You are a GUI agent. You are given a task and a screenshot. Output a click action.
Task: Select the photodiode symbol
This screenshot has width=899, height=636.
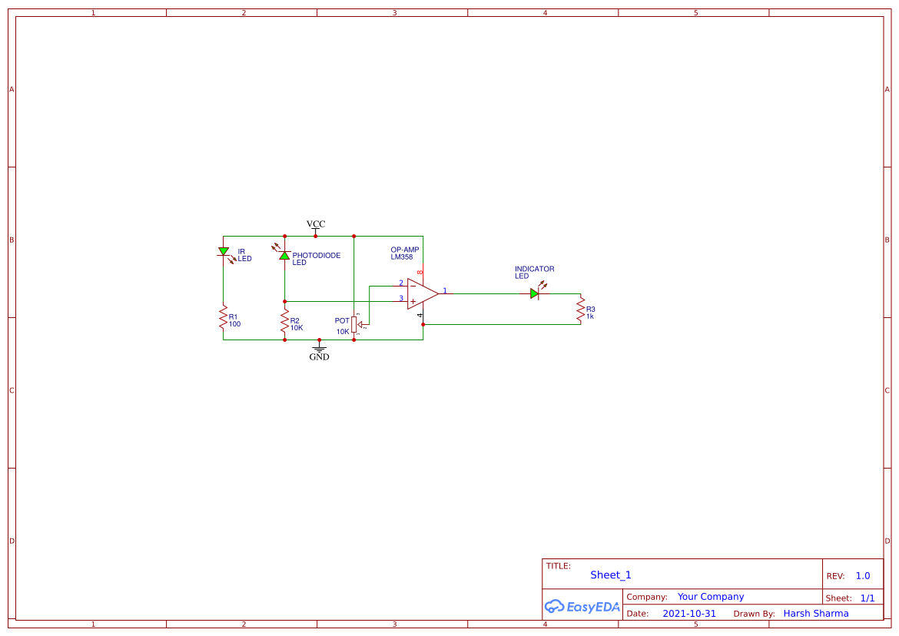[x=284, y=255]
